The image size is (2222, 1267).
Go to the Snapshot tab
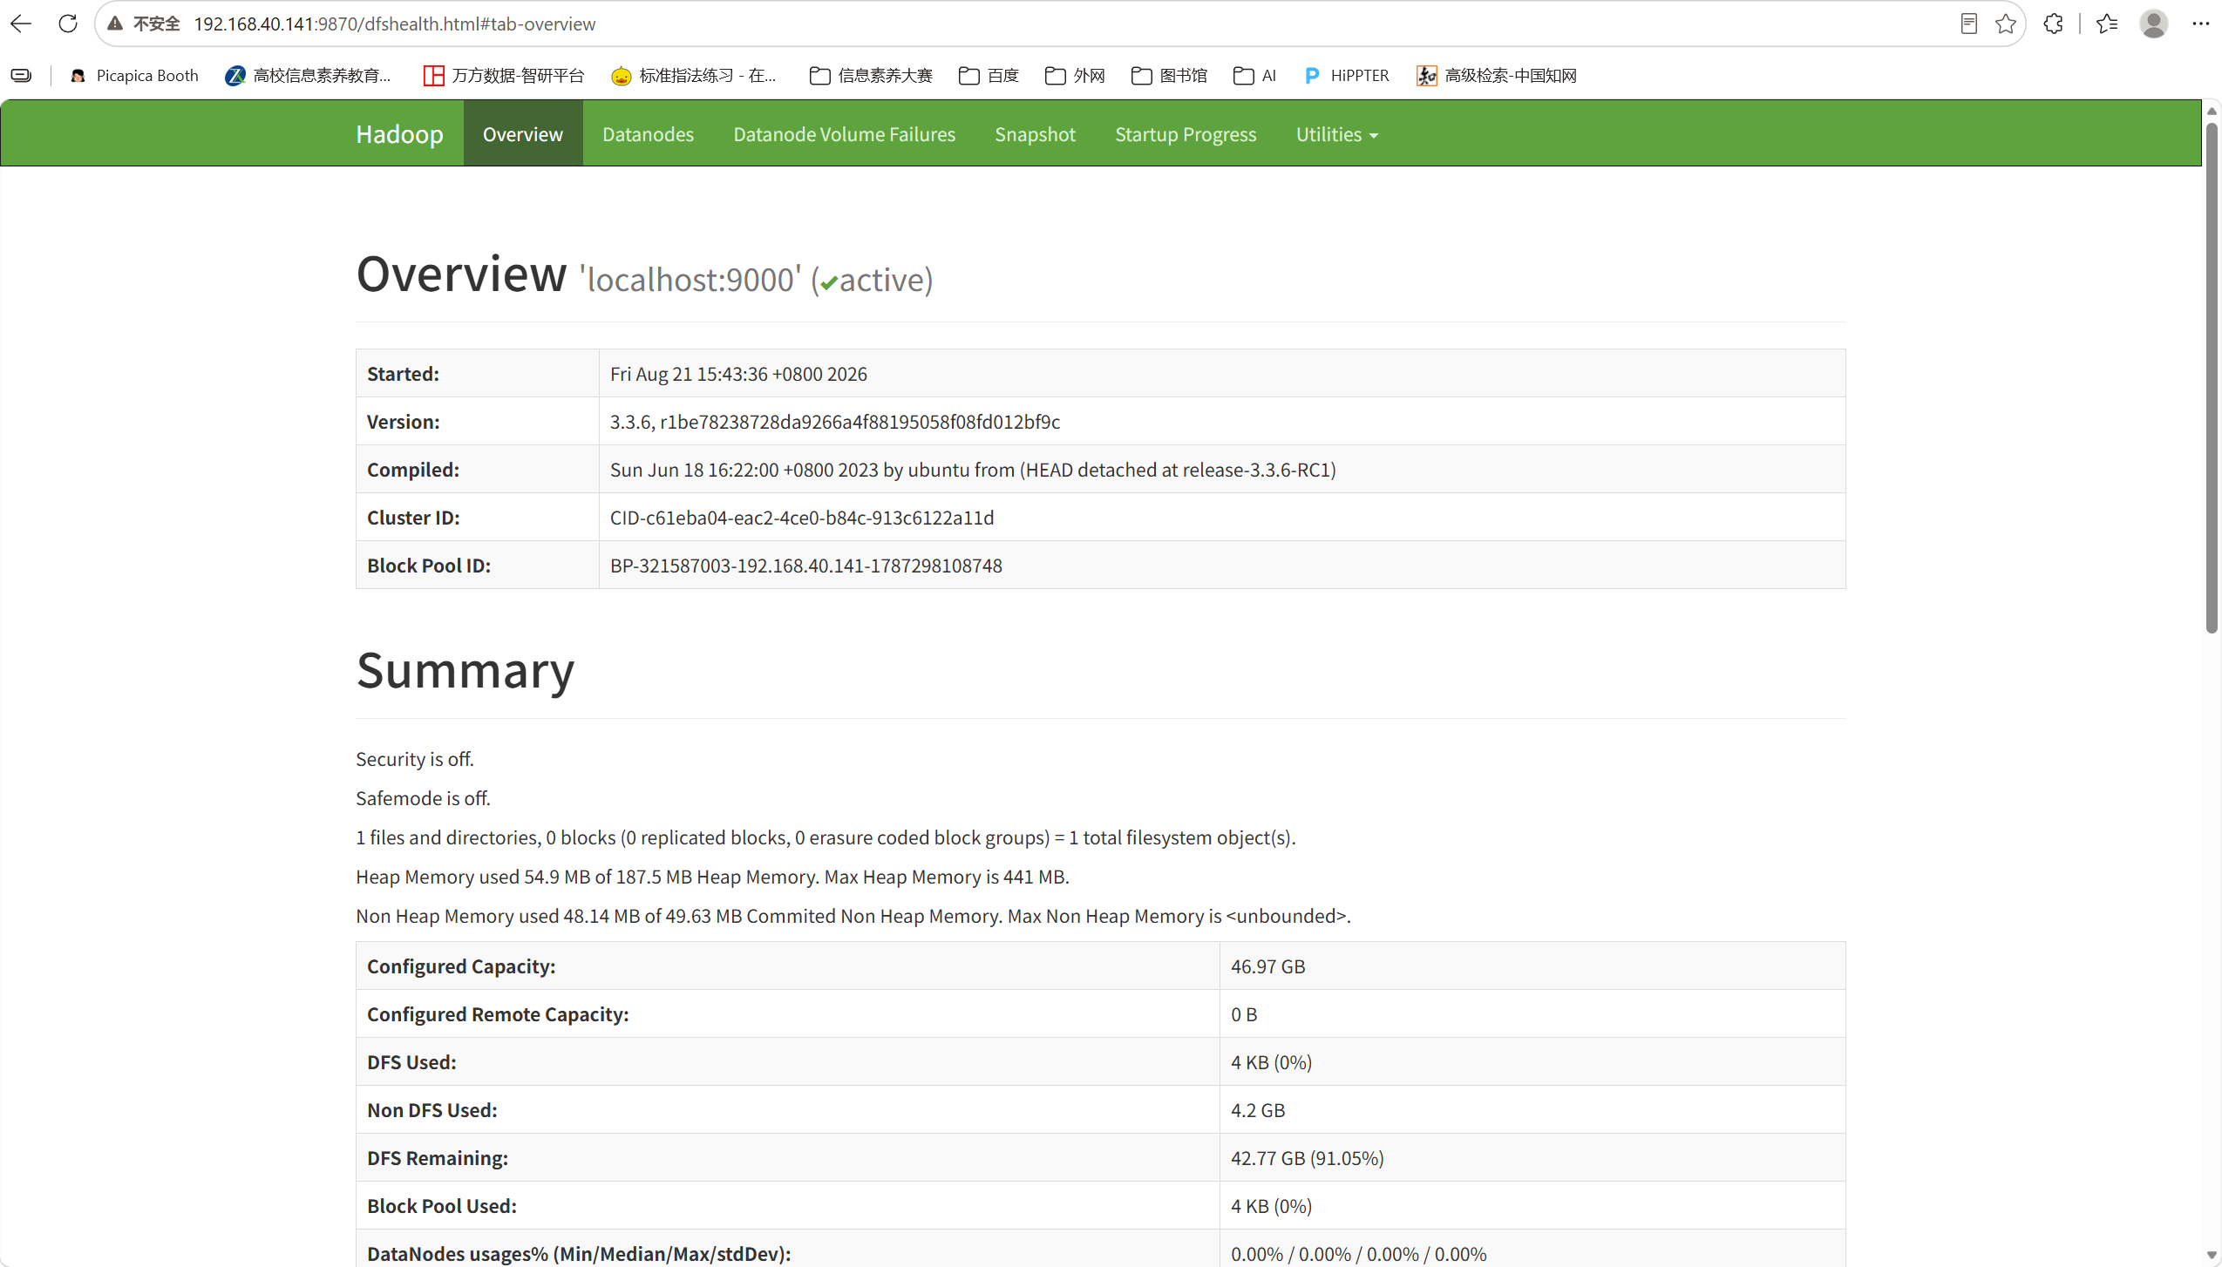pos(1035,133)
